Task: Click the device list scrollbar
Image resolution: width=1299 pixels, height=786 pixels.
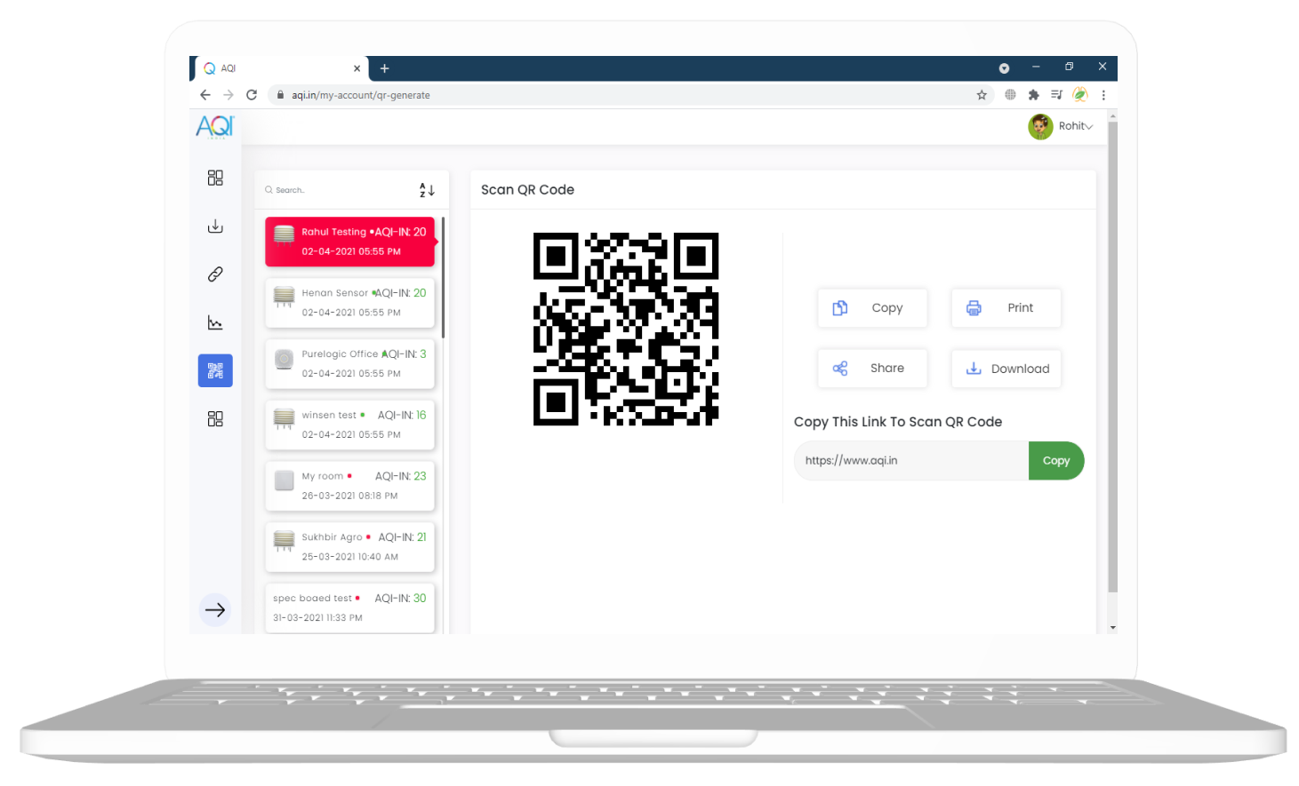Action: [x=443, y=277]
